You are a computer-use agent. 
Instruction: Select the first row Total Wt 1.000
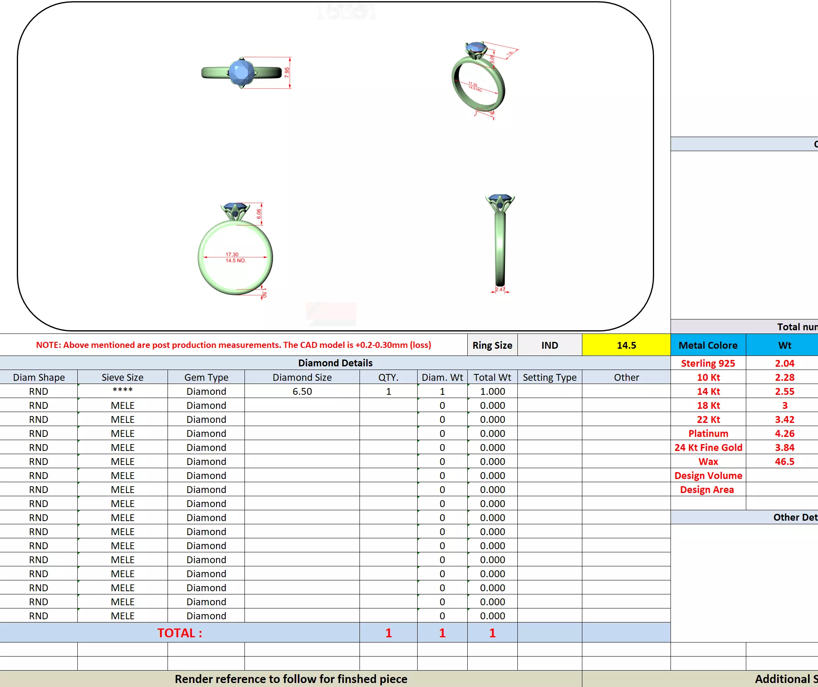pos(492,391)
